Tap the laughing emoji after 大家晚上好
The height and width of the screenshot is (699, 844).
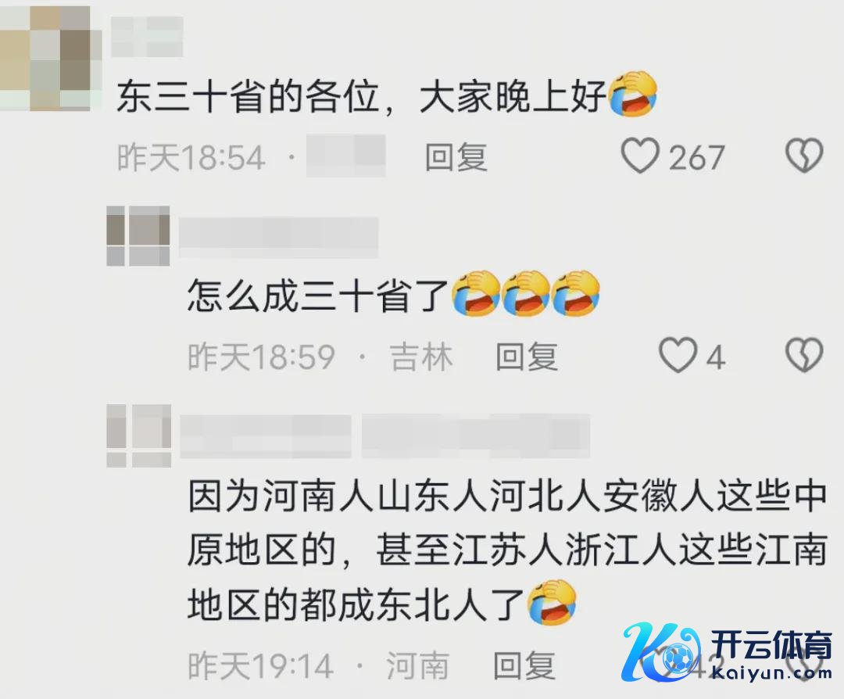[633, 95]
